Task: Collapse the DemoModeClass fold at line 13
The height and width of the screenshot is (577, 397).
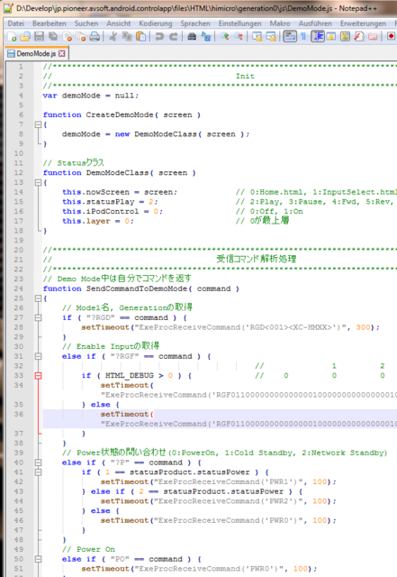Action: (x=38, y=182)
